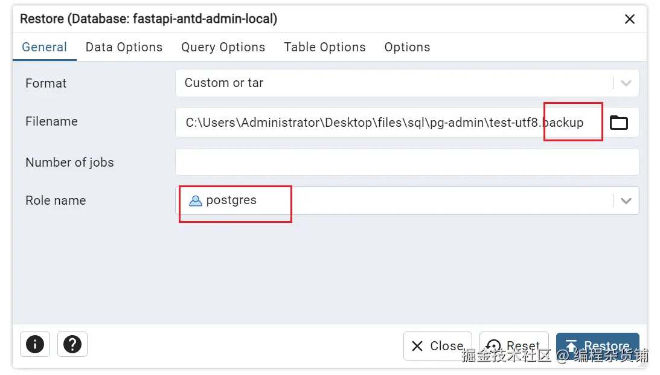Expand the Role name dropdown chevron
The width and height of the screenshot is (660, 375).
click(626, 200)
